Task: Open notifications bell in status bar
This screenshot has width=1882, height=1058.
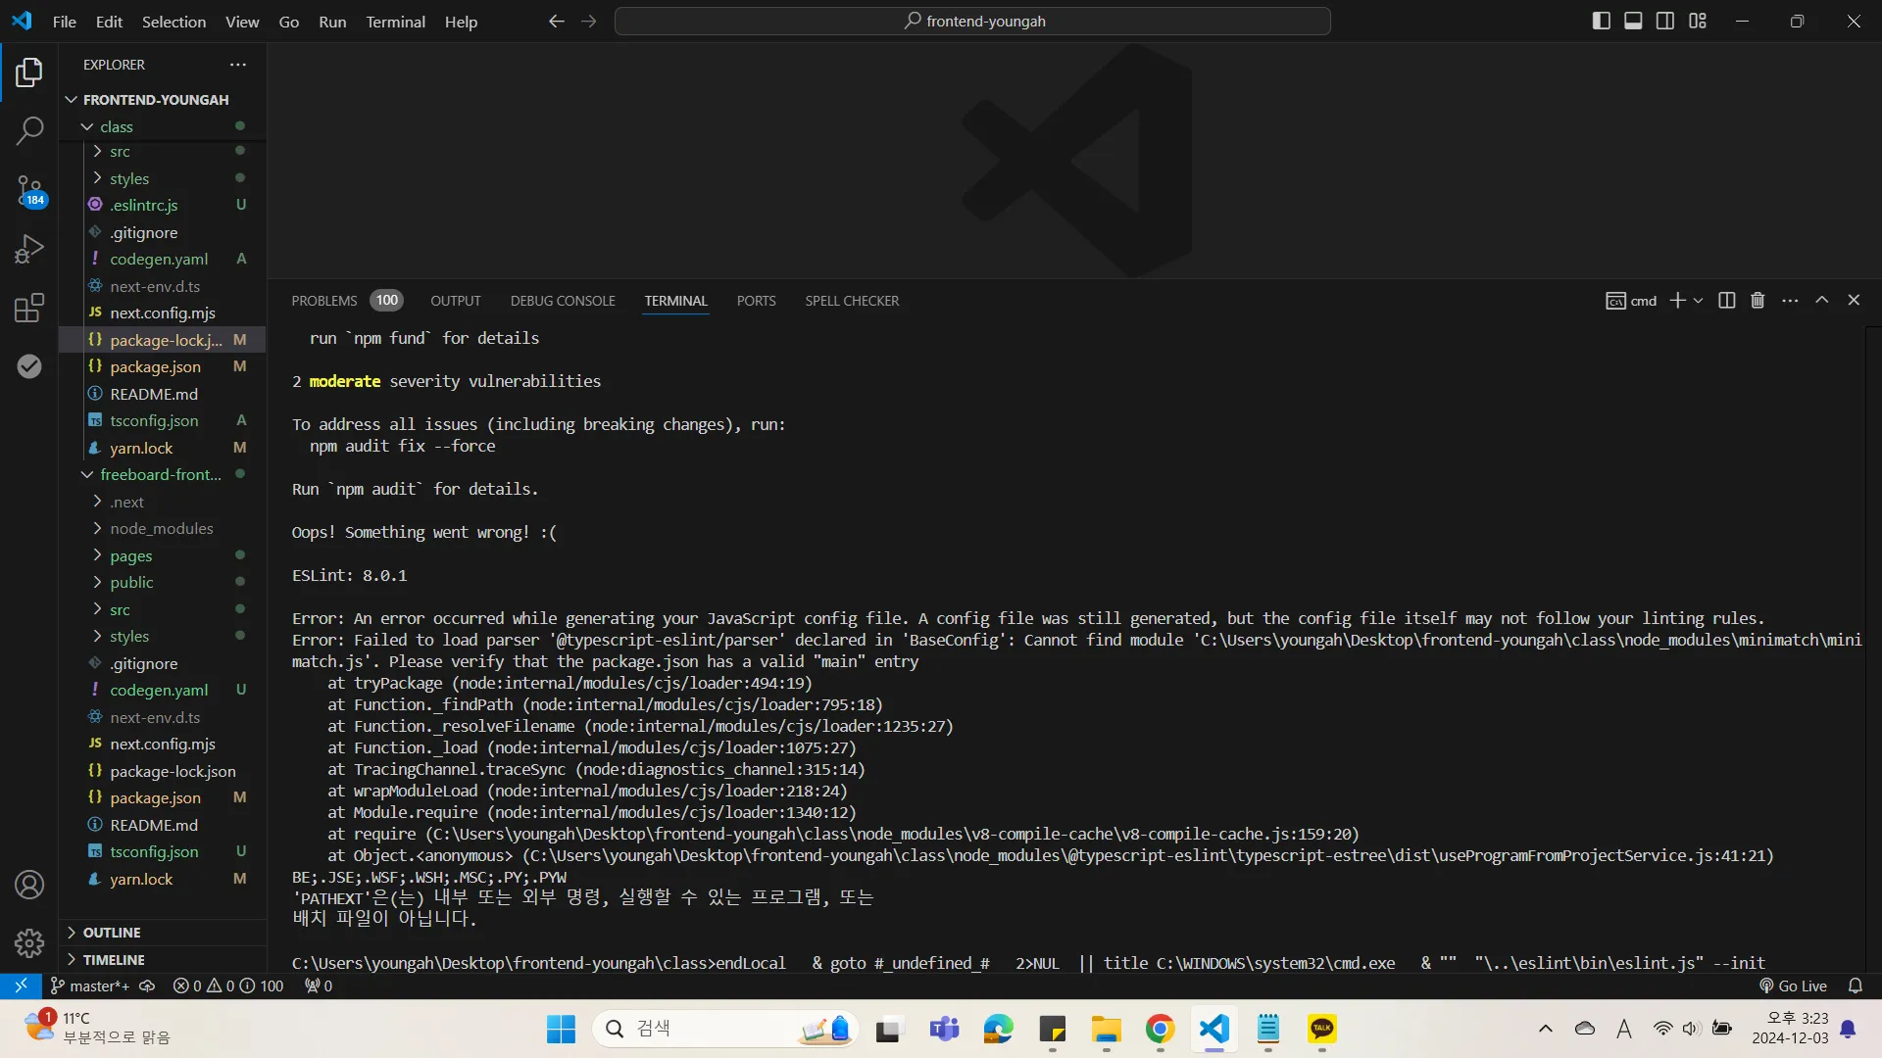Action: tap(1855, 986)
